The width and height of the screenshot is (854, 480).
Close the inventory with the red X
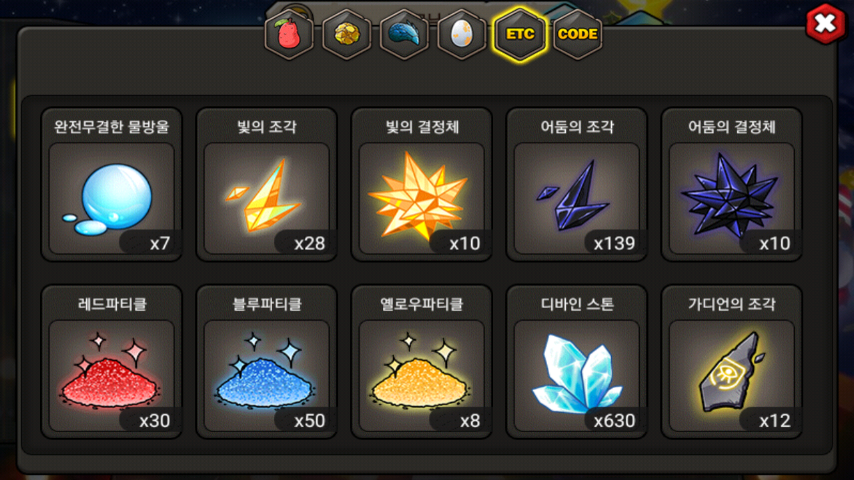(825, 24)
